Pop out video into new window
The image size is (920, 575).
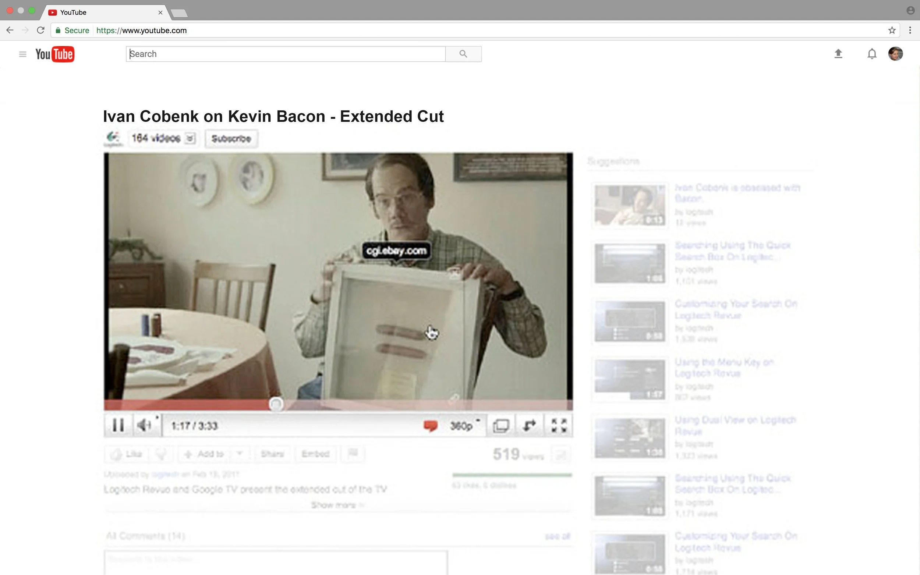pos(500,426)
